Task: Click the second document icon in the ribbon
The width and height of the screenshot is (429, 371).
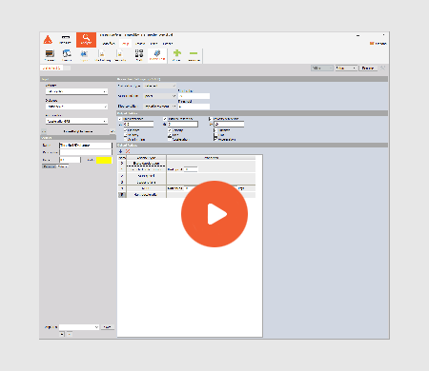Action: [120, 54]
